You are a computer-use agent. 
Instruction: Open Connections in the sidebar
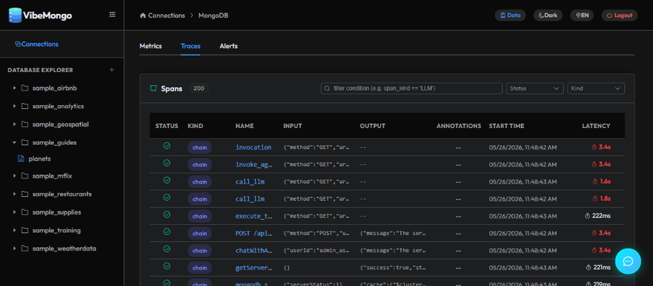click(x=36, y=44)
